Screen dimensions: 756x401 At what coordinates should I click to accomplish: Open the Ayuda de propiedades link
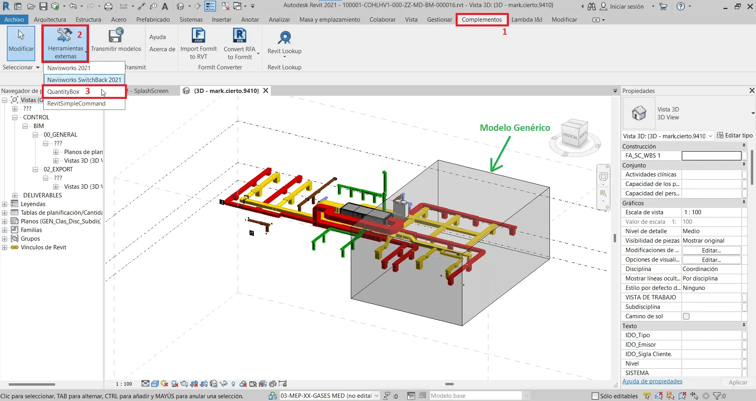coord(652,381)
